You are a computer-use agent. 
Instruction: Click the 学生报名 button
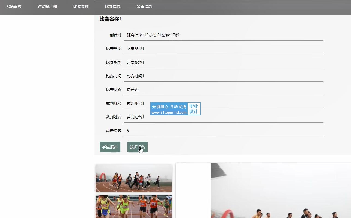(110, 147)
